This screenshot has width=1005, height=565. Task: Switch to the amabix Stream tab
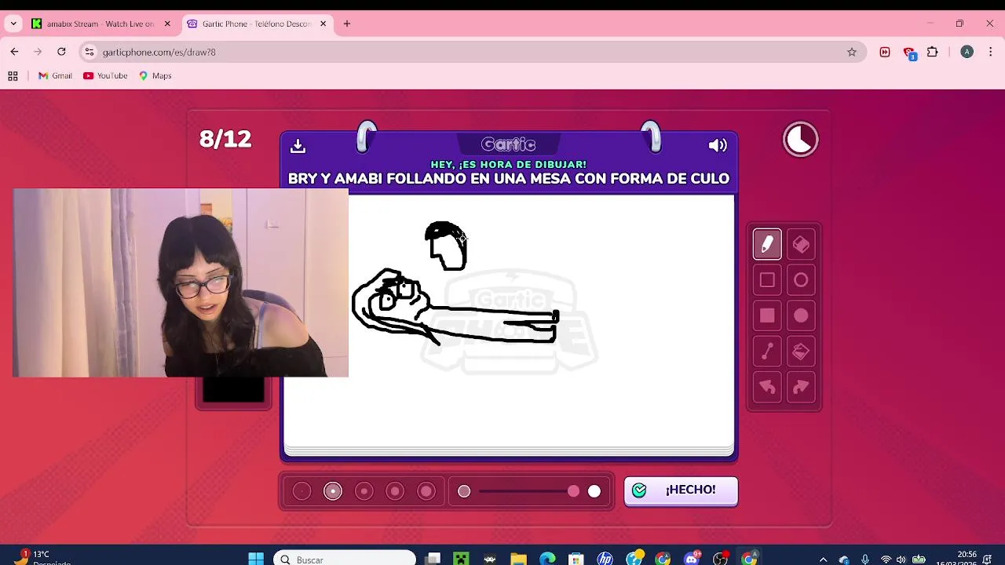tap(100, 24)
